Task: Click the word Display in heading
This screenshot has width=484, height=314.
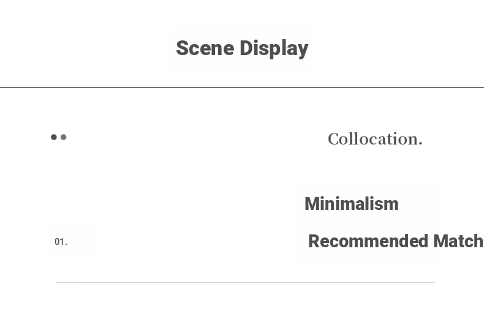Action: coord(274,49)
